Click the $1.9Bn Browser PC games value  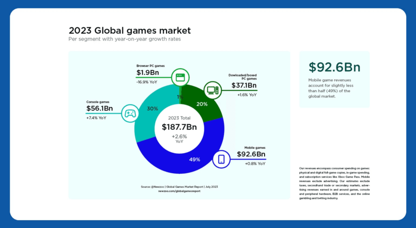point(147,73)
